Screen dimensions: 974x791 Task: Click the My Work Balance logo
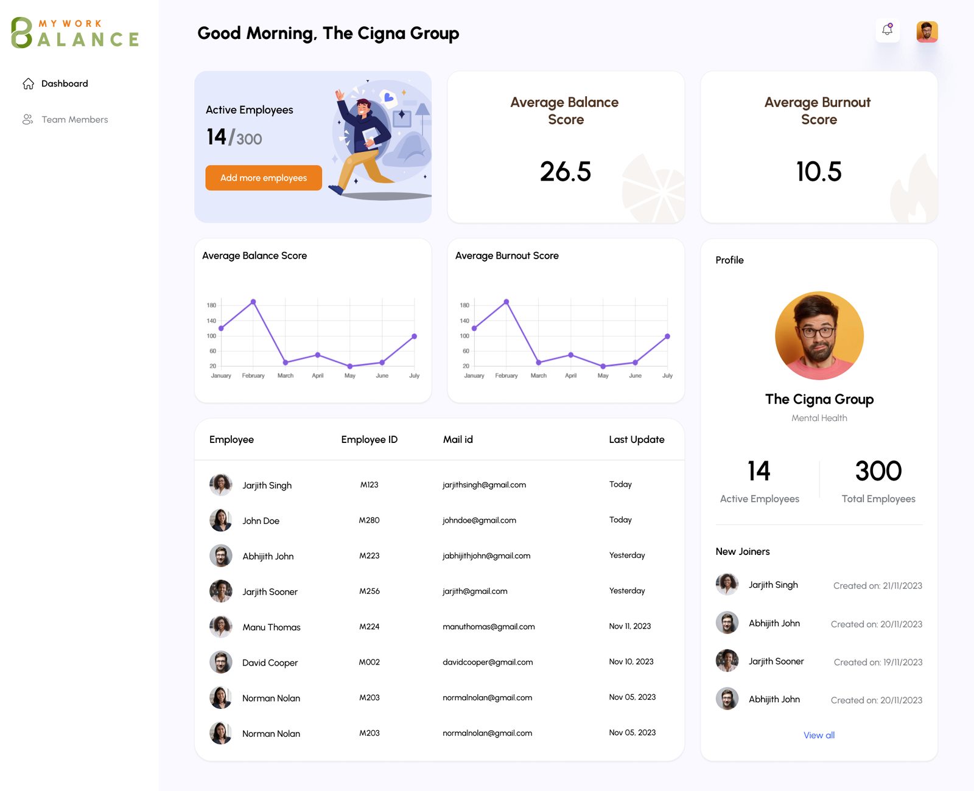[x=75, y=33]
